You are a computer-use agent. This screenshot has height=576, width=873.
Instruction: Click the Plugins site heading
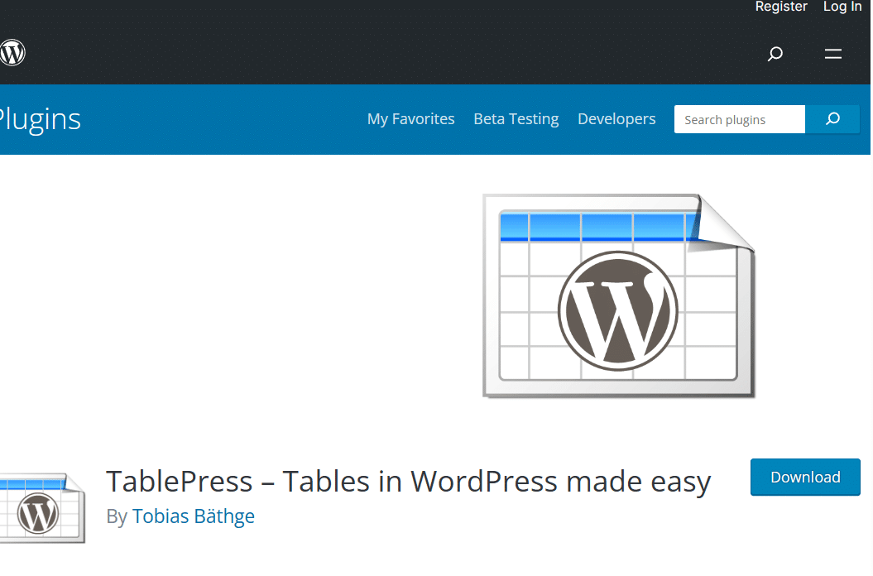tap(40, 119)
